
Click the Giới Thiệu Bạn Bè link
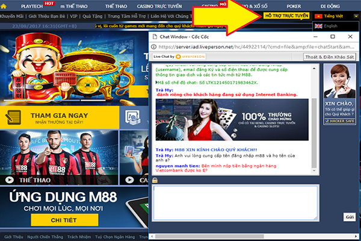[47, 16]
